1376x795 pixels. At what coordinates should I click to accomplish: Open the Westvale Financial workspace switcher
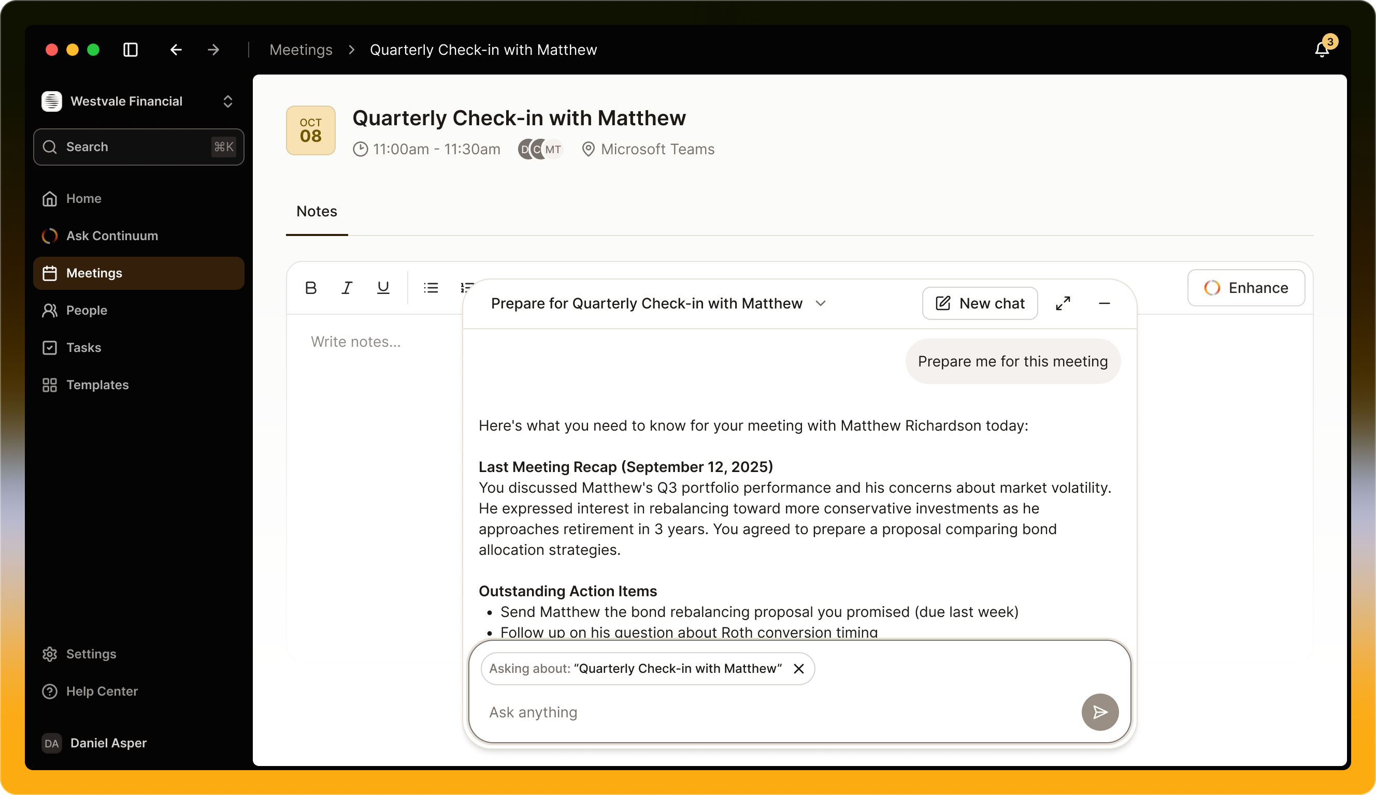click(138, 101)
